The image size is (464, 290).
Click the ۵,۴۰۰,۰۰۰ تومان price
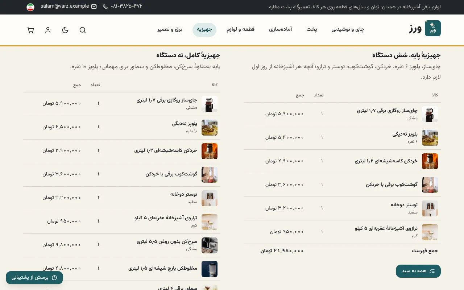tap(285, 137)
